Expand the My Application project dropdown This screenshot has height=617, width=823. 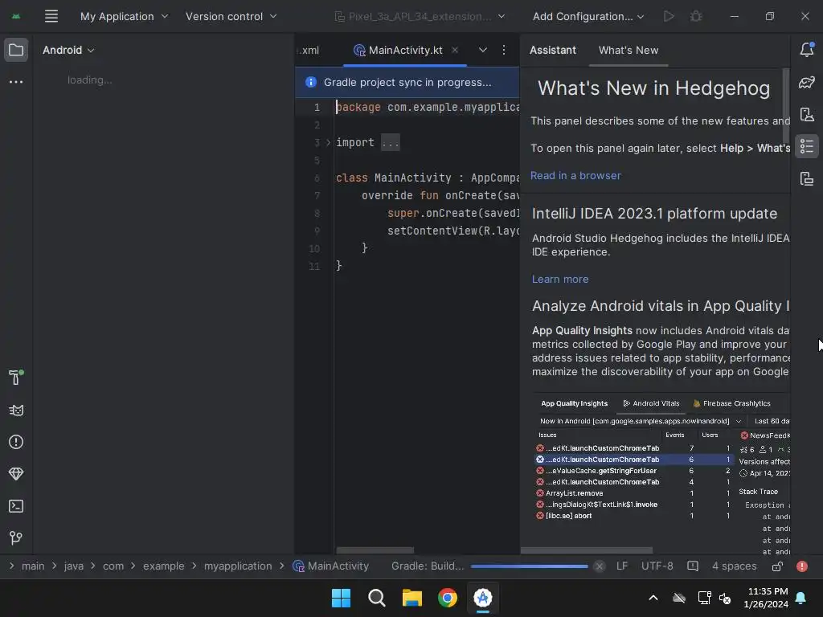[124, 16]
